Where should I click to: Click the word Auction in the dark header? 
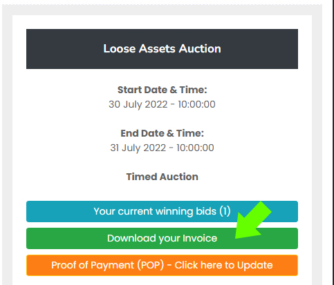pos(200,49)
